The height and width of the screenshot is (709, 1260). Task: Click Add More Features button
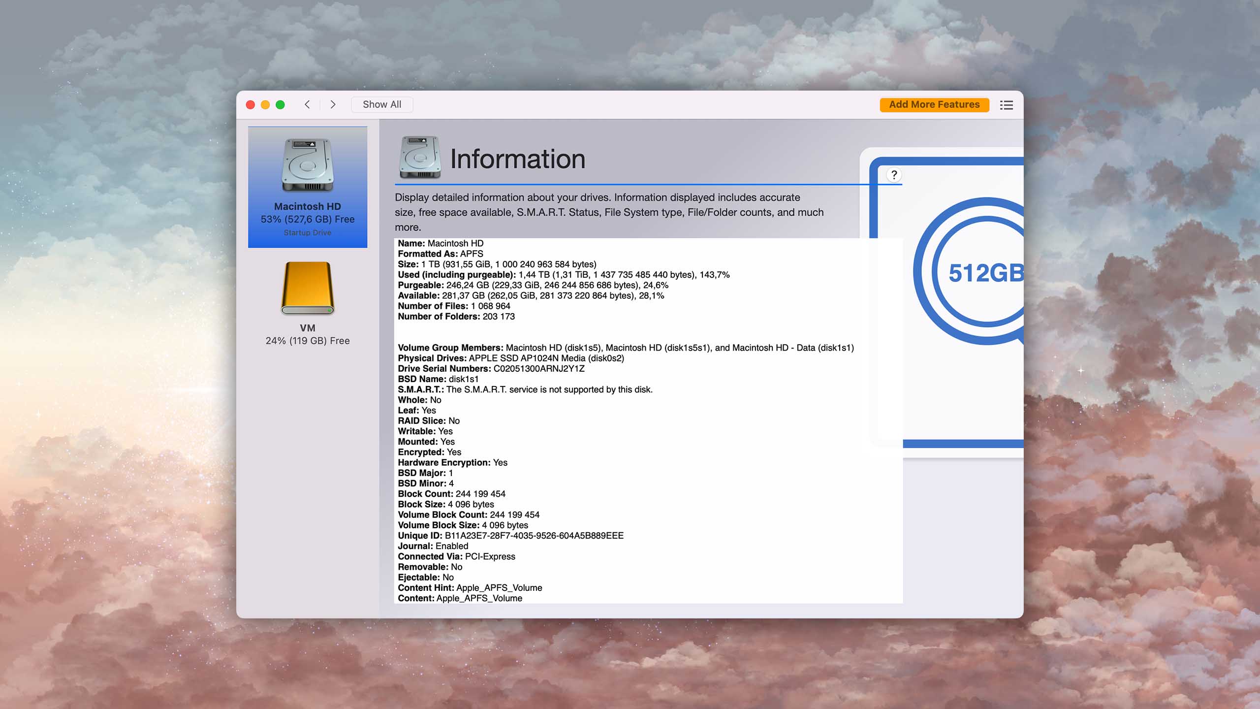pyautogui.click(x=934, y=104)
